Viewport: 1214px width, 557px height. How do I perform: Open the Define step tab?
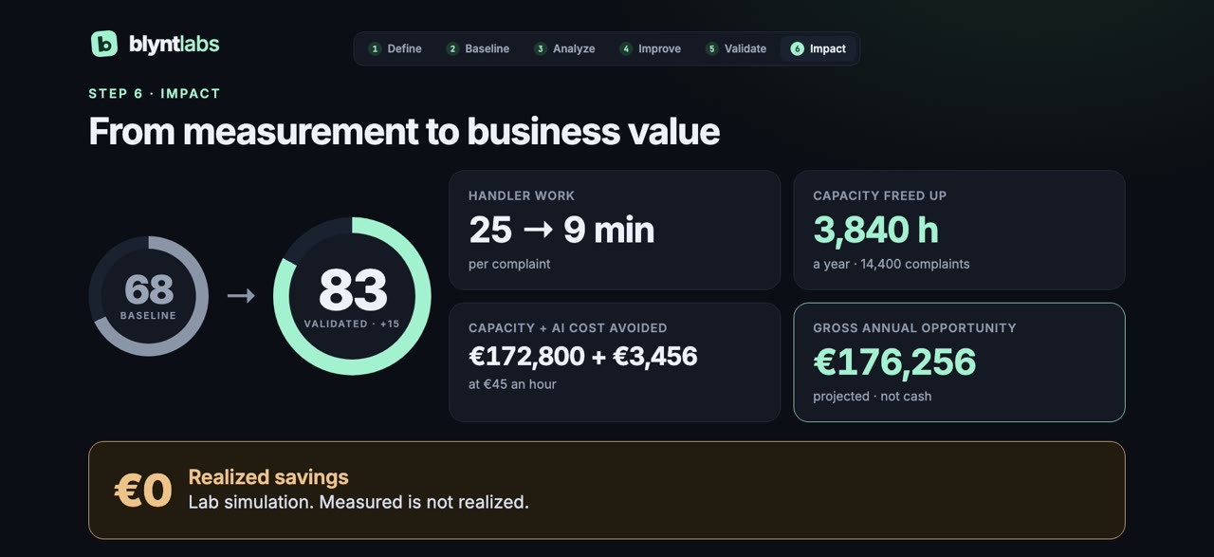(x=395, y=48)
